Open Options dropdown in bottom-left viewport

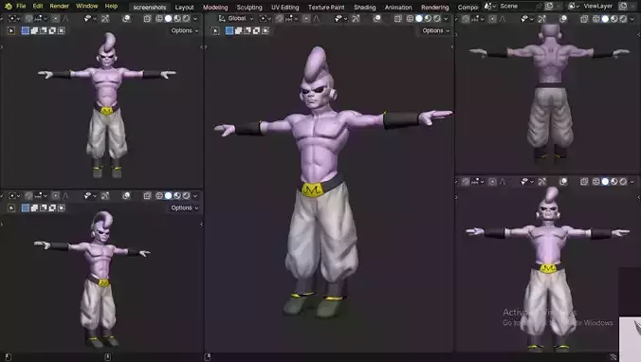pos(185,208)
